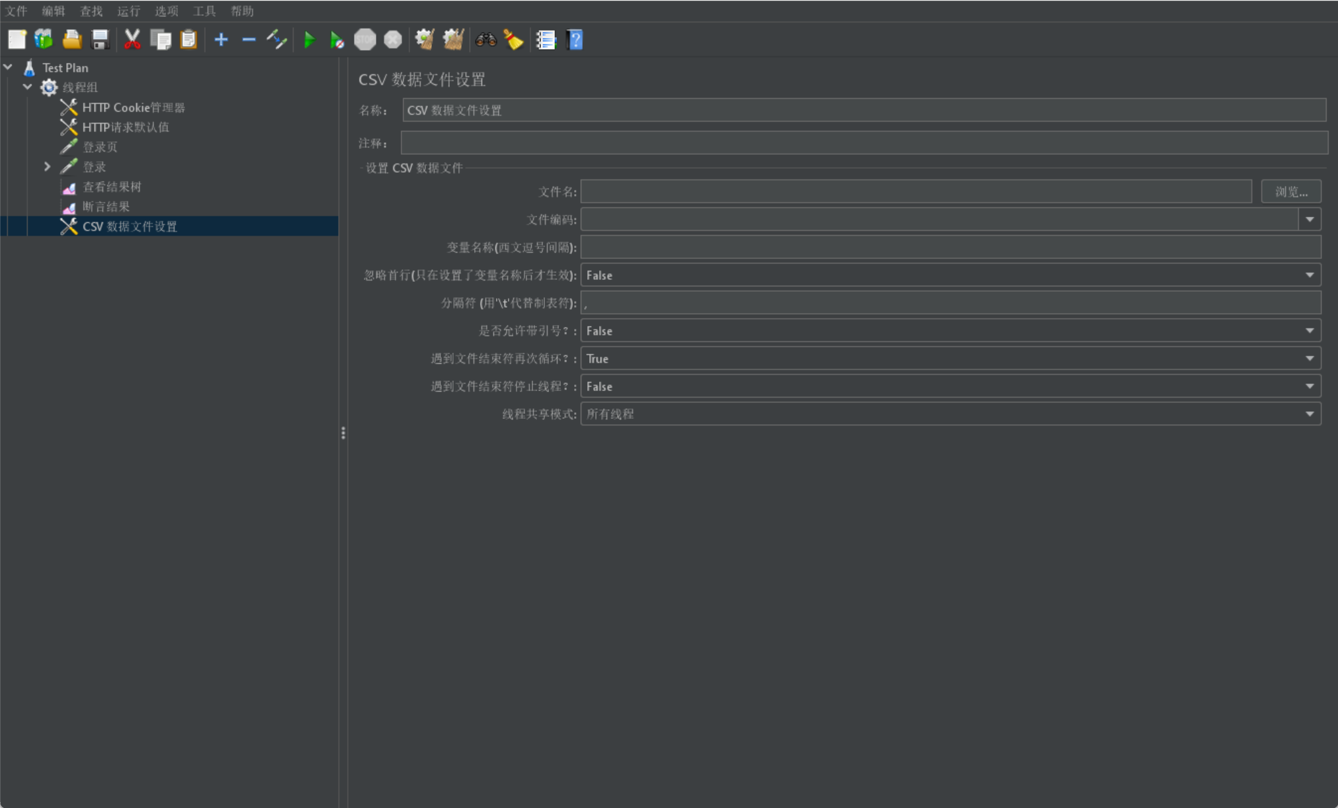Click the Toggle pens icon in toolbar
Viewport: 1338px width, 808px height.
pos(276,40)
